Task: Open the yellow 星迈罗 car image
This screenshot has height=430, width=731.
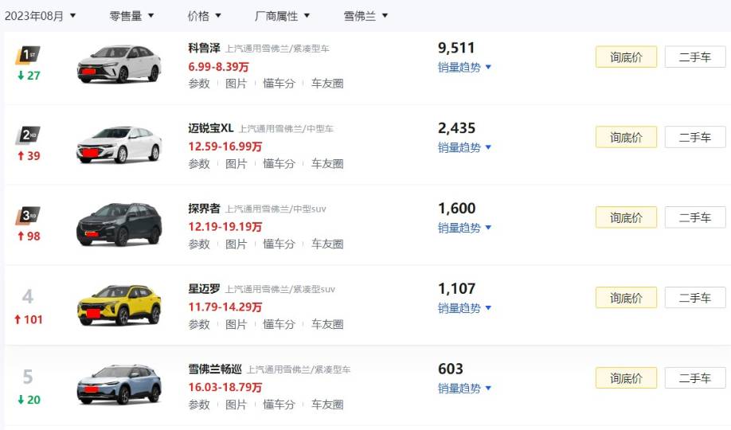Action: [x=119, y=304]
